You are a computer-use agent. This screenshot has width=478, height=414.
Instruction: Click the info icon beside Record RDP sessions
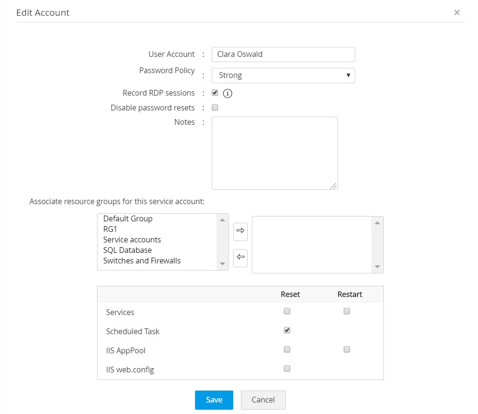point(228,93)
